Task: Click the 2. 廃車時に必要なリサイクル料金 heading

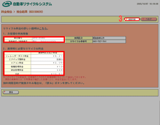Action: coord(23,49)
